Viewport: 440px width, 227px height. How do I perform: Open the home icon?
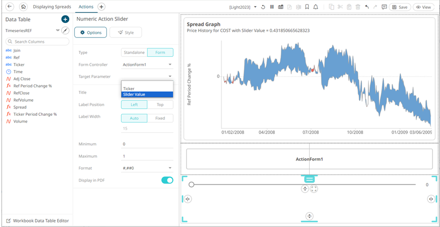(23, 6)
